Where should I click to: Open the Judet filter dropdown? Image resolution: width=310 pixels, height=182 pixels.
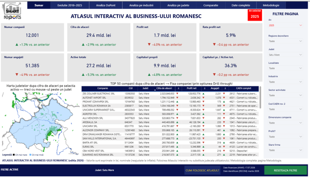point(285,55)
